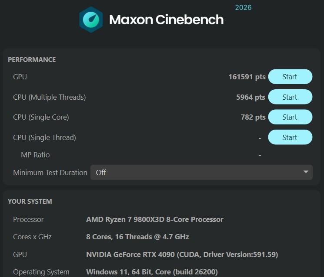Open the Minimum Test Duration dropdown
324x277 pixels.
[x=201, y=173]
